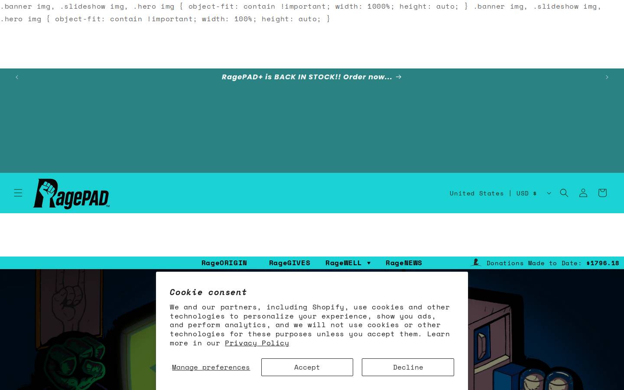Click the $1796.18 donation amount

(603, 263)
